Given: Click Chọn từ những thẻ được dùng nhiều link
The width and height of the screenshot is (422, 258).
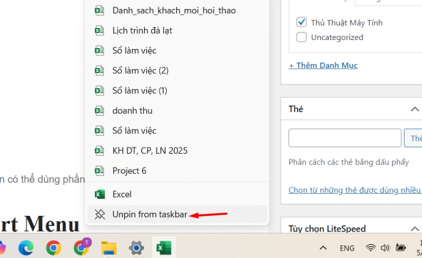Looking at the screenshot, I should [x=354, y=190].
